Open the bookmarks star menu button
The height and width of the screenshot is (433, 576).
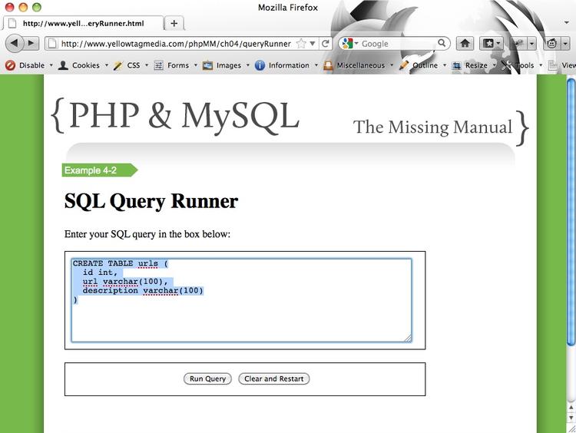(492, 44)
